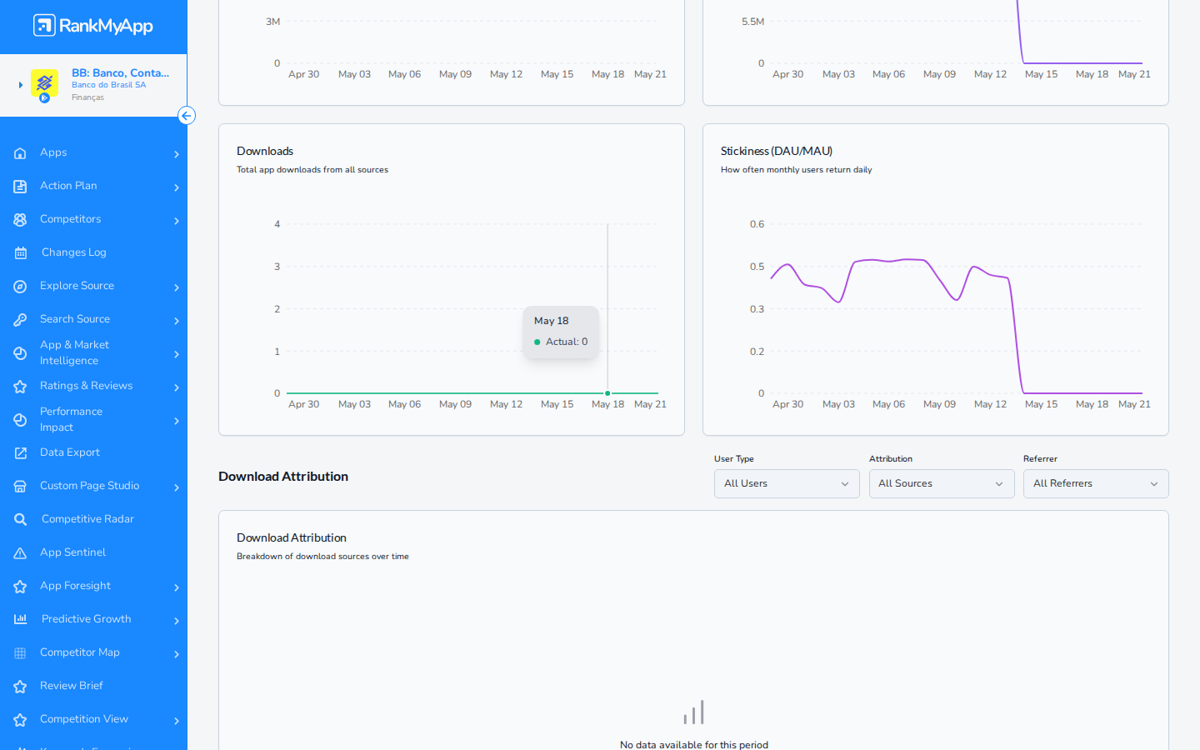Click the Ratings & Reviews star icon

[x=20, y=387]
